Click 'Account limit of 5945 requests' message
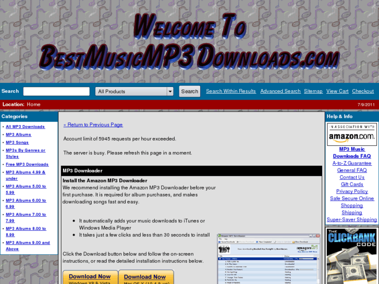This screenshot has height=284, width=379. 120,139
